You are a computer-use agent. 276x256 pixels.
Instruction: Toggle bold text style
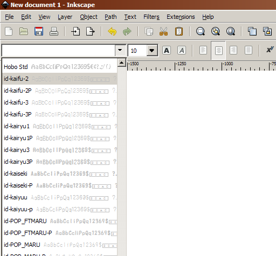click(x=167, y=50)
